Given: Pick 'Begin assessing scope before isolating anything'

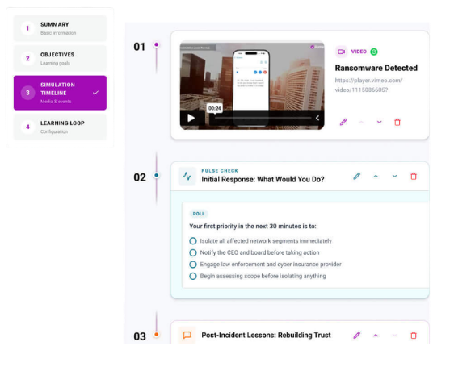Looking at the screenshot, I should point(258,276).
